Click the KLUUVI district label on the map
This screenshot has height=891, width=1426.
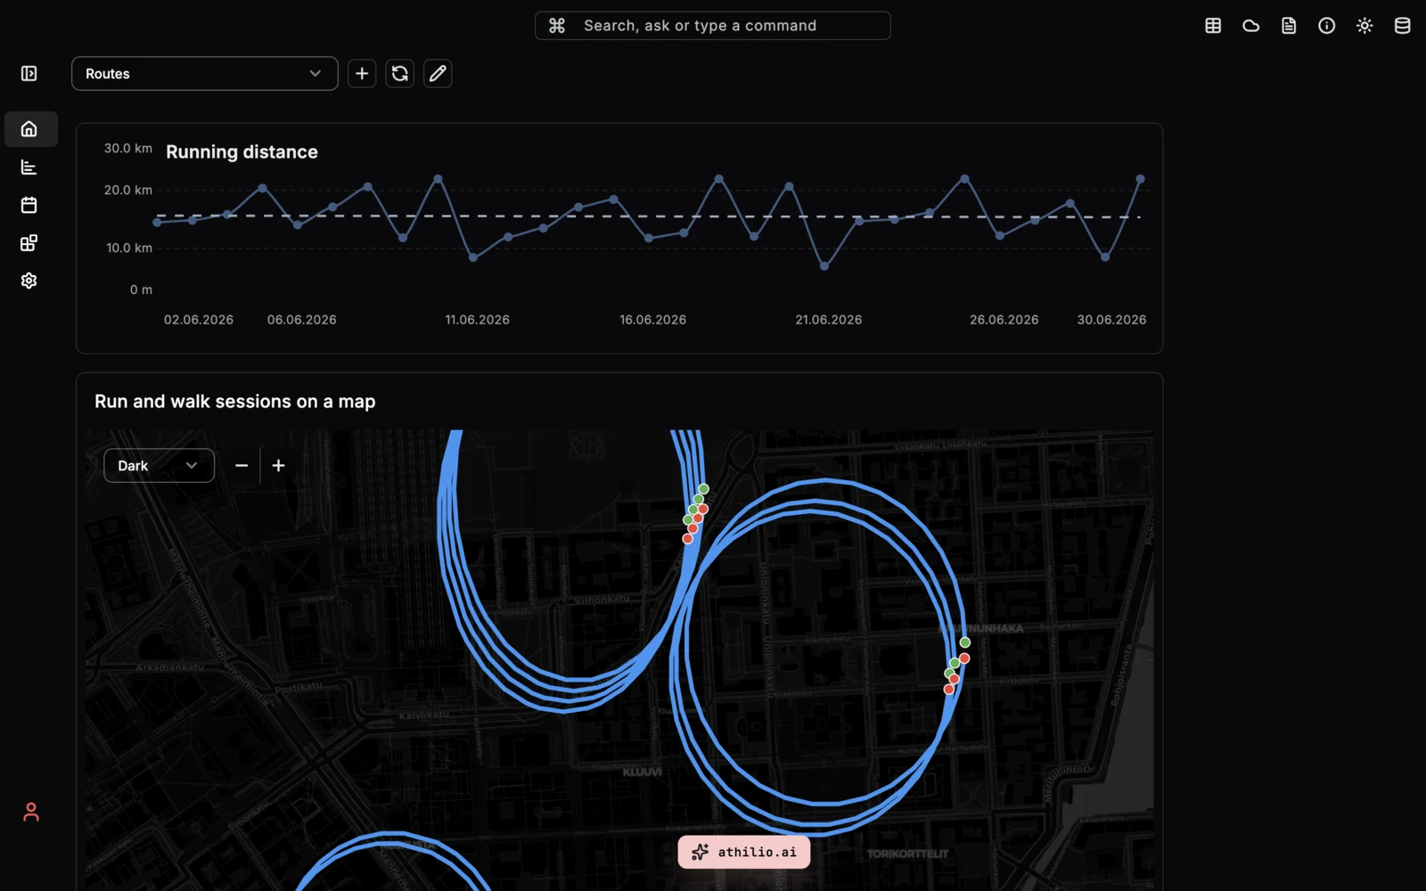click(x=643, y=772)
